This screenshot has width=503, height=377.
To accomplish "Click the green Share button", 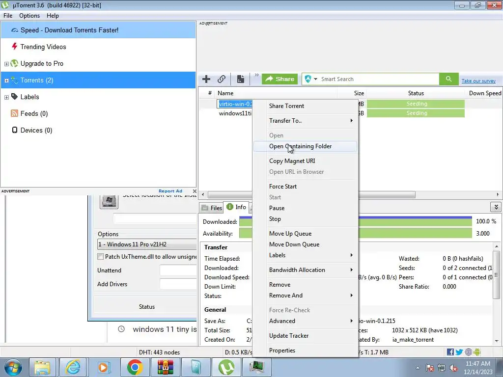I will [x=279, y=79].
